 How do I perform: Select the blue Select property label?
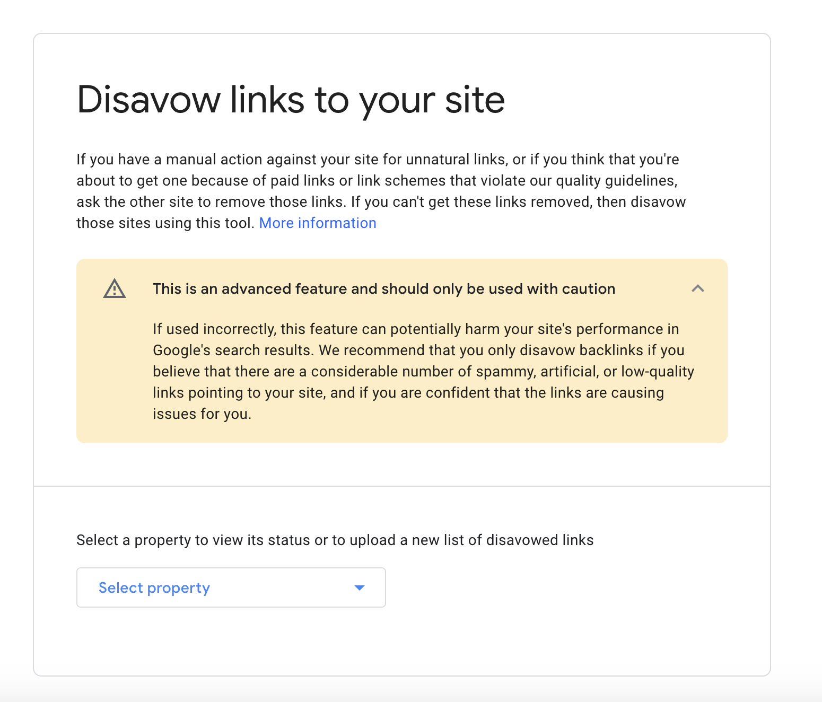154,587
